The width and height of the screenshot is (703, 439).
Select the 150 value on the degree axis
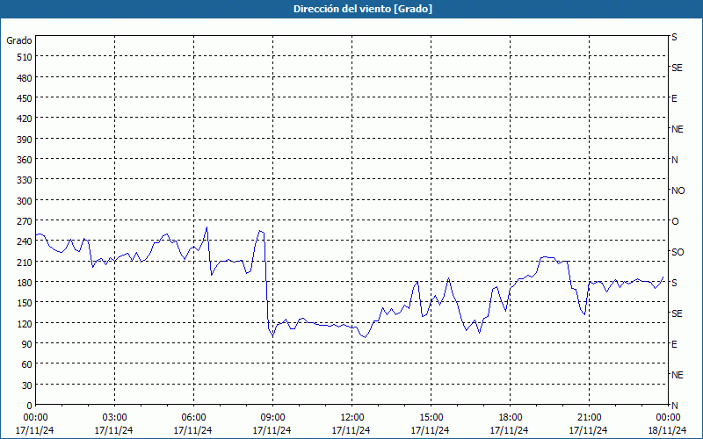pyautogui.click(x=25, y=303)
